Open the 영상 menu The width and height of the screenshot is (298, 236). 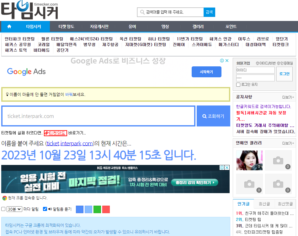pyautogui.click(x=165, y=27)
